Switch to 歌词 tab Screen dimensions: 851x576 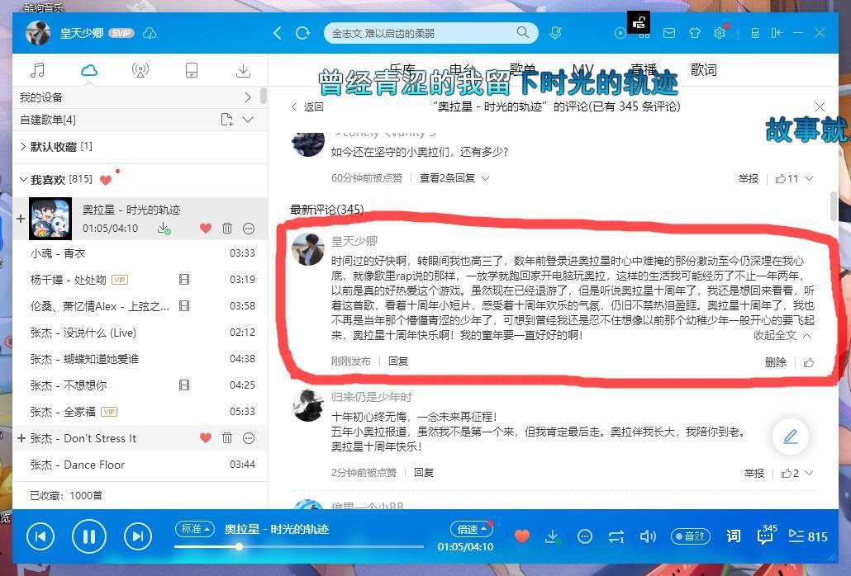coord(703,70)
